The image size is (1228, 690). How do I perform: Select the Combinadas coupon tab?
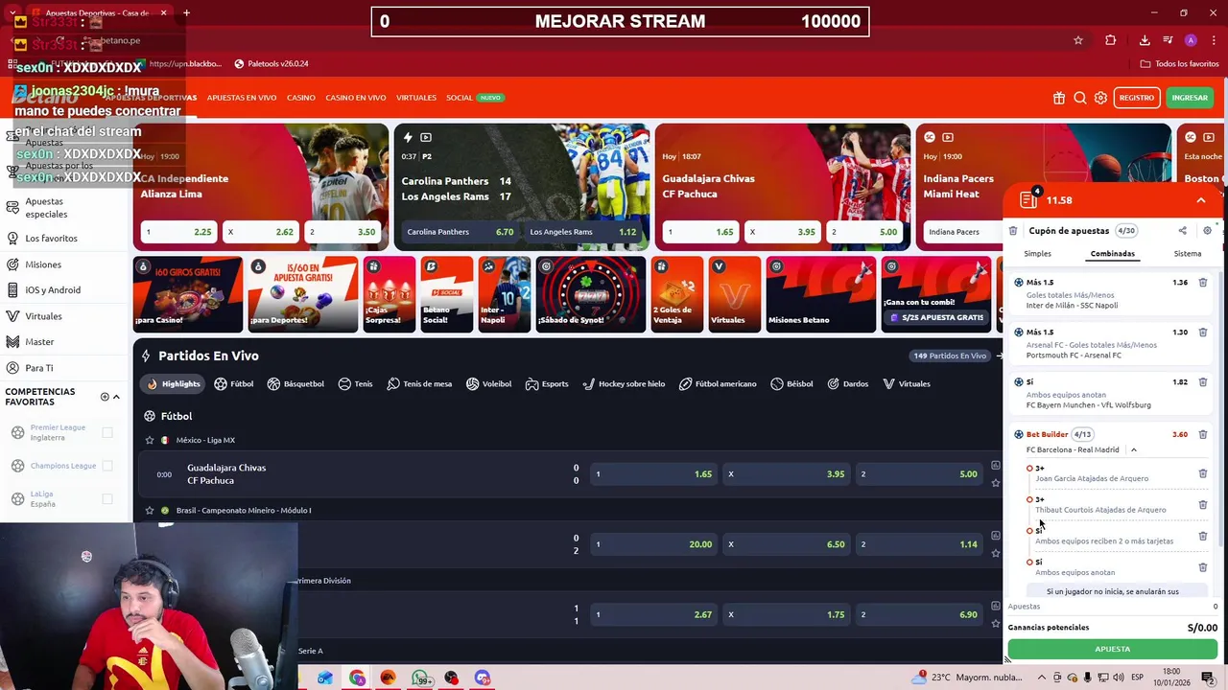pos(1112,254)
